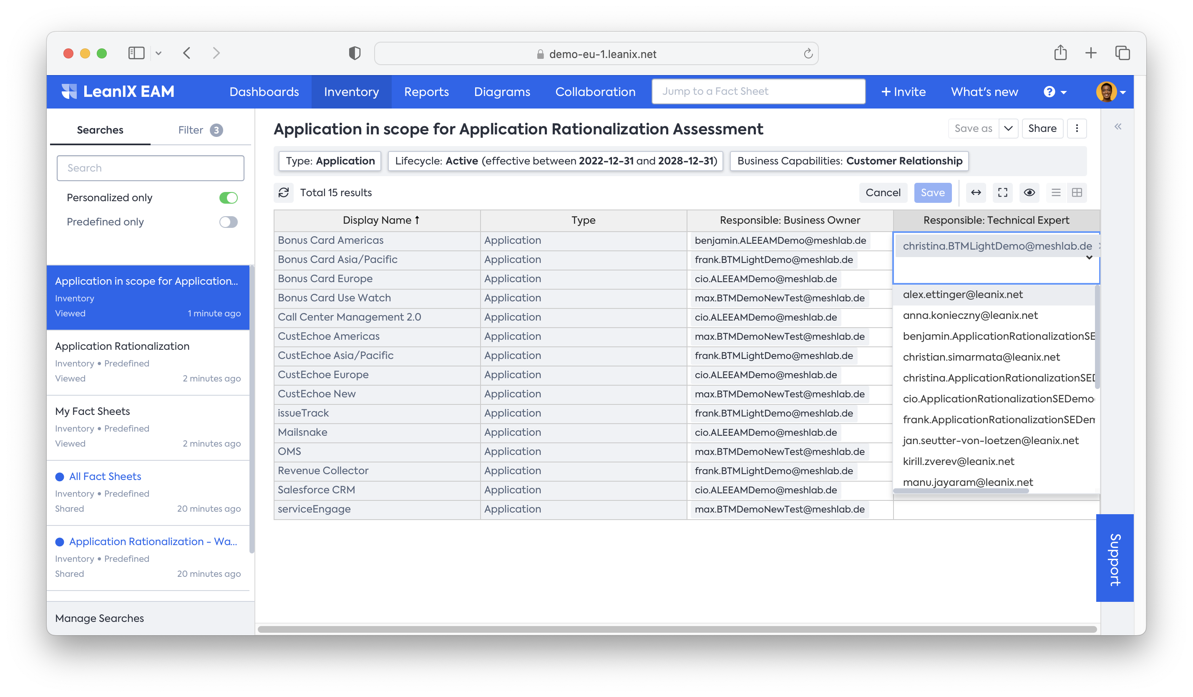
Task: Open Safari sidebar dropdown chevron
Action: point(158,53)
